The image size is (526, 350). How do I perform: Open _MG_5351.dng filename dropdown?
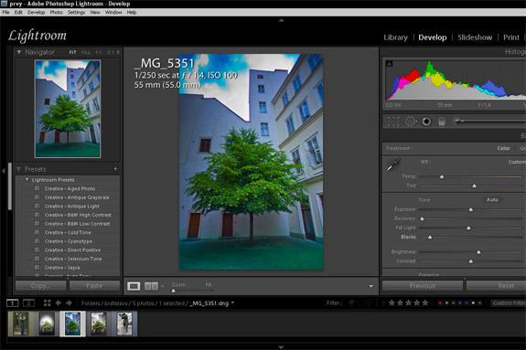tap(232, 302)
